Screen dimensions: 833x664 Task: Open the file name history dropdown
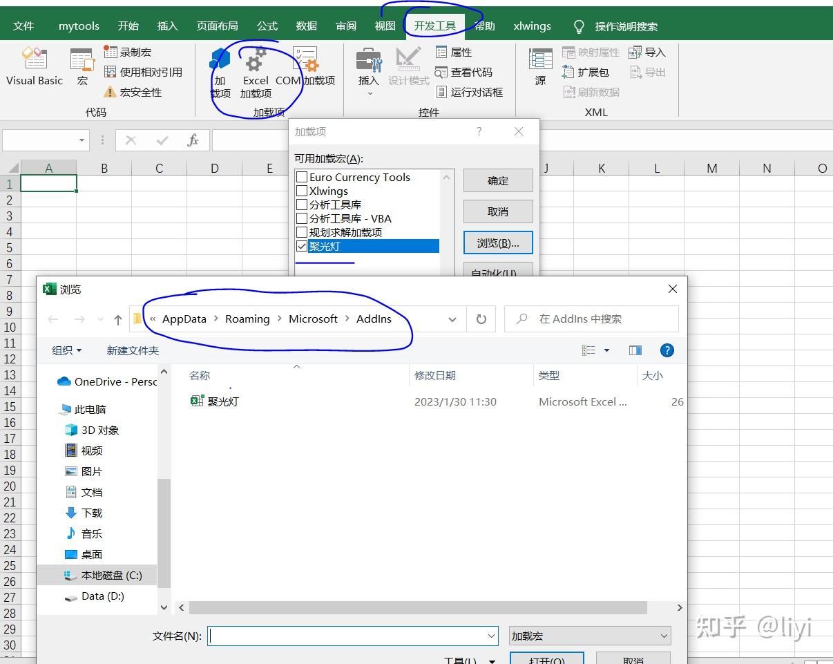[x=492, y=636]
